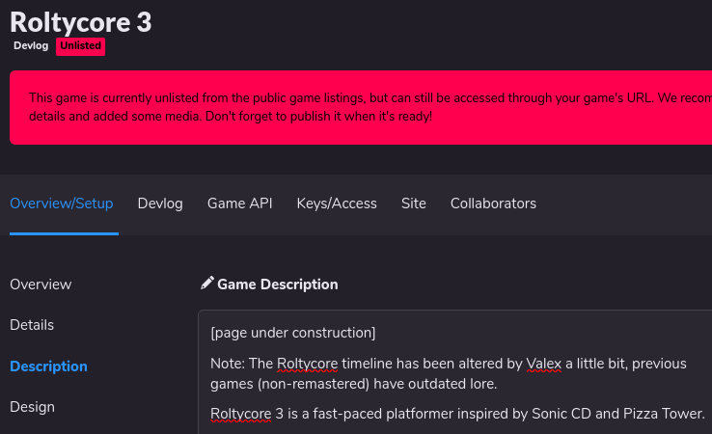Open the Details sidebar section
Screen dimensions: 712x434
(x=32, y=325)
